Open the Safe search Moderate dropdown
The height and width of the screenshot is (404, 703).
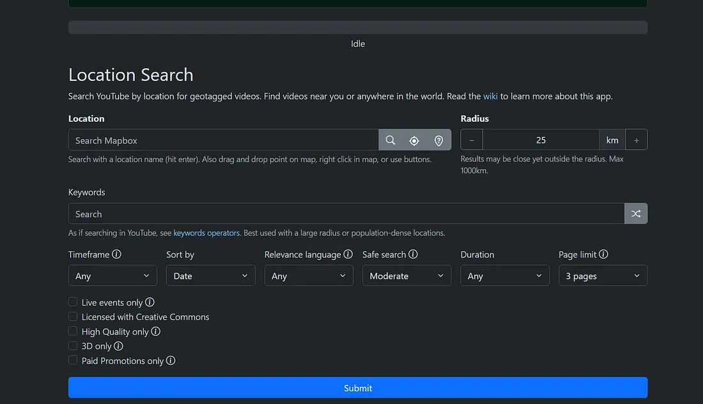406,276
